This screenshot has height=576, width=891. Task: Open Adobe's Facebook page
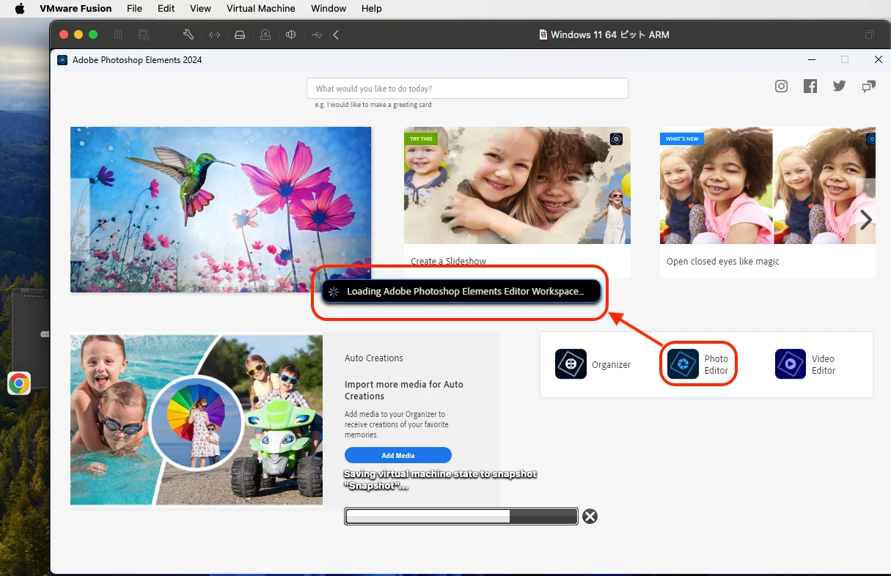tap(810, 86)
